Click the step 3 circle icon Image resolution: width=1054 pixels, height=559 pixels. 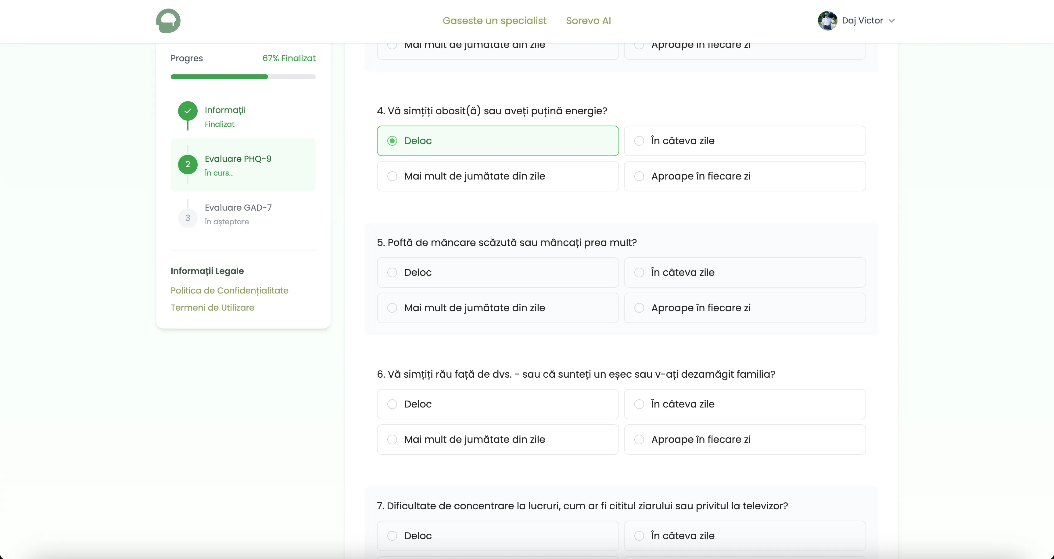[x=187, y=218]
